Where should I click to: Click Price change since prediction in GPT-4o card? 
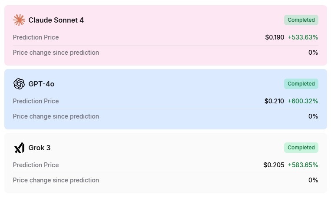pyautogui.click(x=56, y=116)
